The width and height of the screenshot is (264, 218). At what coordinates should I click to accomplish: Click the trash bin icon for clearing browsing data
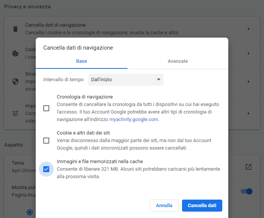(15, 29)
